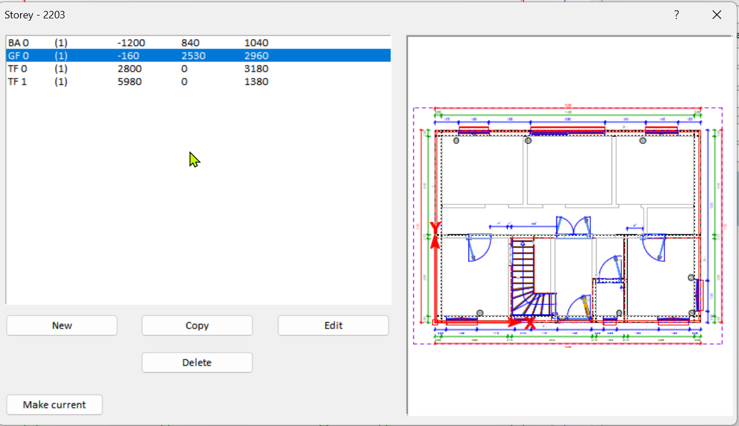
Task: Click the 'Storey - 2203' window title
Action: [35, 15]
